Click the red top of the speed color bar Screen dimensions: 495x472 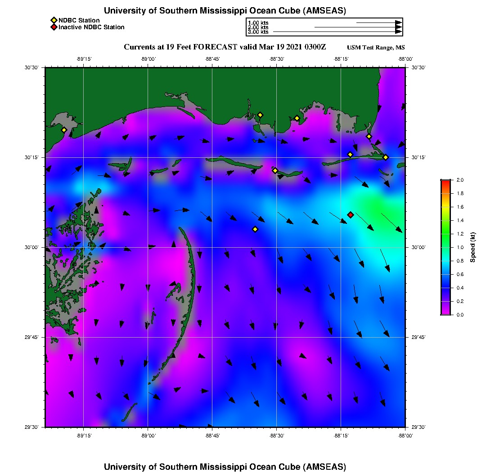(x=445, y=182)
